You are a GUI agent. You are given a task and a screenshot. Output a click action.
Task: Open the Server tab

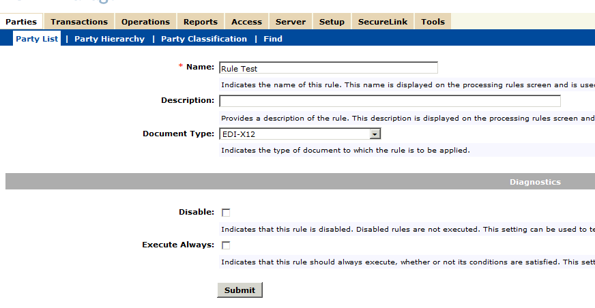pyautogui.click(x=291, y=22)
